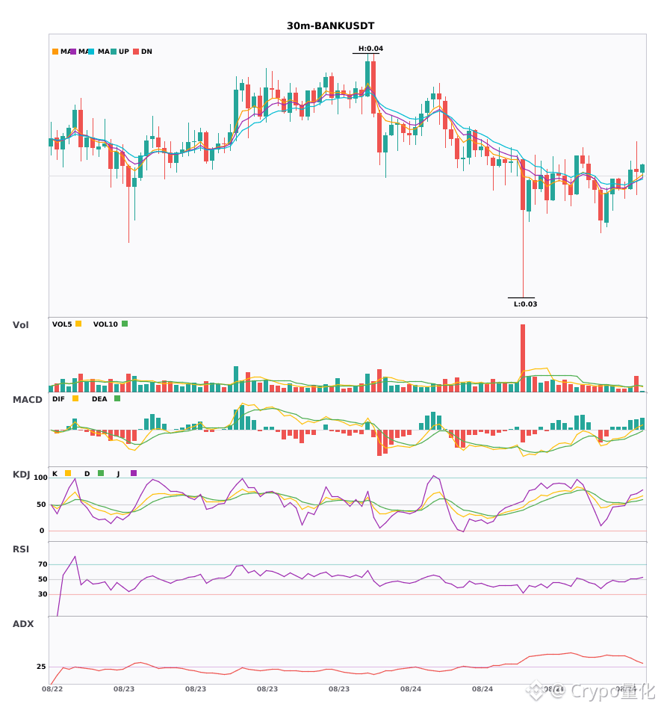The image size is (661, 710).
Task: Click the DN legend label text
Action: 146,52
